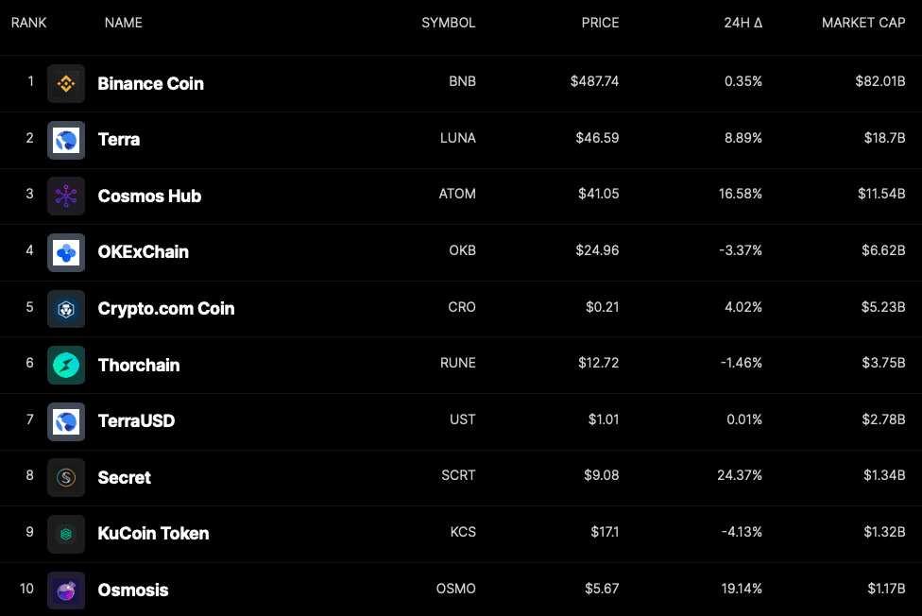Screen dimensions: 922x616
Task: Click the Thorchain logo icon
Action: click(66, 365)
